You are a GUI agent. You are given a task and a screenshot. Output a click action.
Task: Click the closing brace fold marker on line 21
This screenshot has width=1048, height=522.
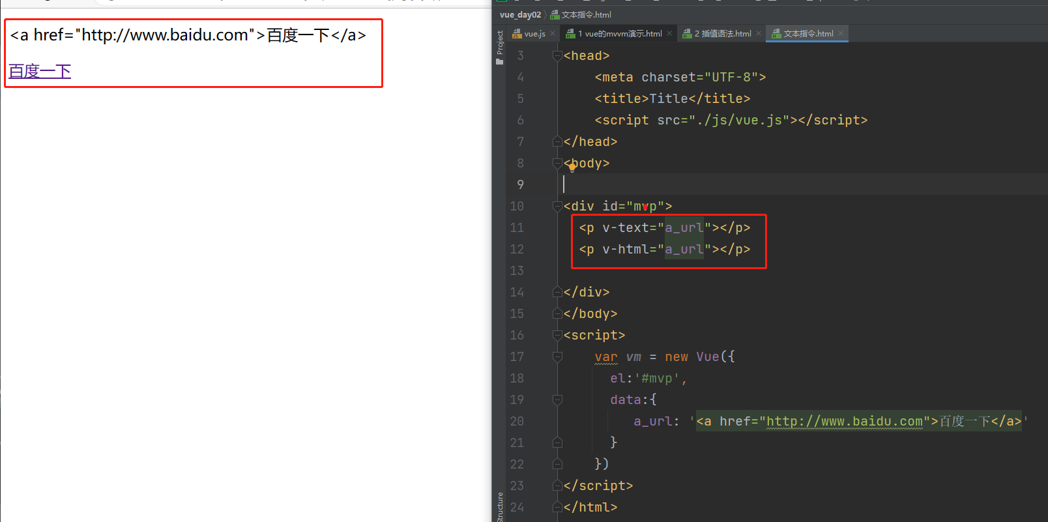coord(557,442)
